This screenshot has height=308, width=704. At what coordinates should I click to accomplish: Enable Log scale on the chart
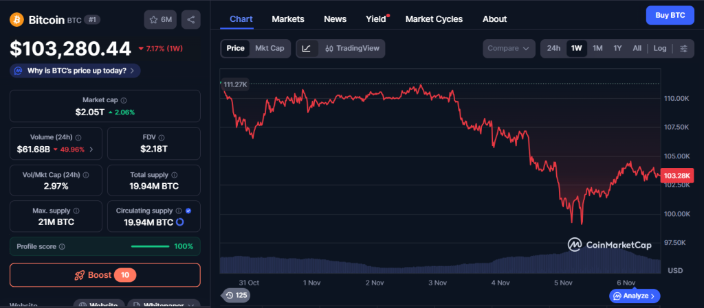[x=659, y=49]
